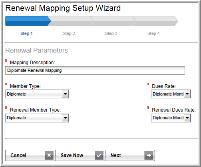
Task: Switch to Step 2 label
Action: 69,33
